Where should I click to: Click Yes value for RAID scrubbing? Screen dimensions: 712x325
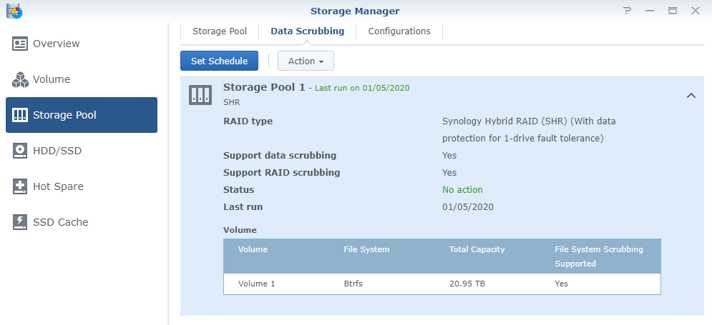[x=449, y=173]
